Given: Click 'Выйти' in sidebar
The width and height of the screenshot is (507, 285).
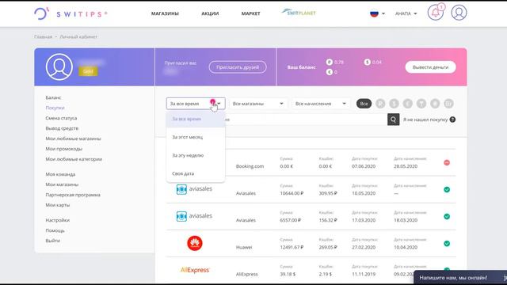Looking at the screenshot, I should tap(53, 241).
